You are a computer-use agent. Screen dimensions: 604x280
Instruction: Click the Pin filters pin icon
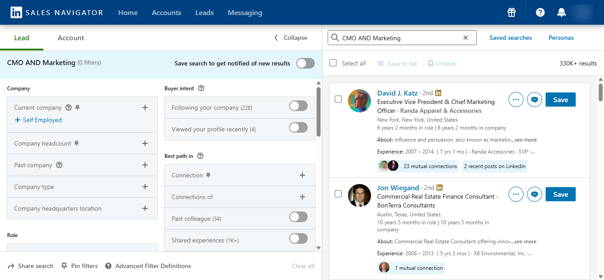[64, 266]
